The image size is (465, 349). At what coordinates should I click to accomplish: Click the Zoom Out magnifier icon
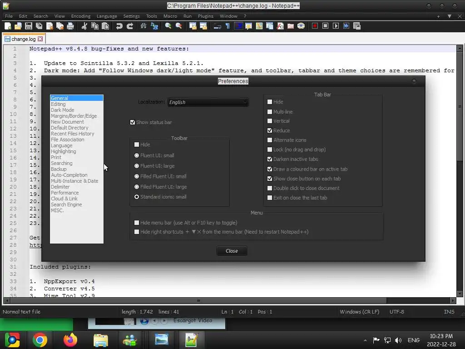178,26
